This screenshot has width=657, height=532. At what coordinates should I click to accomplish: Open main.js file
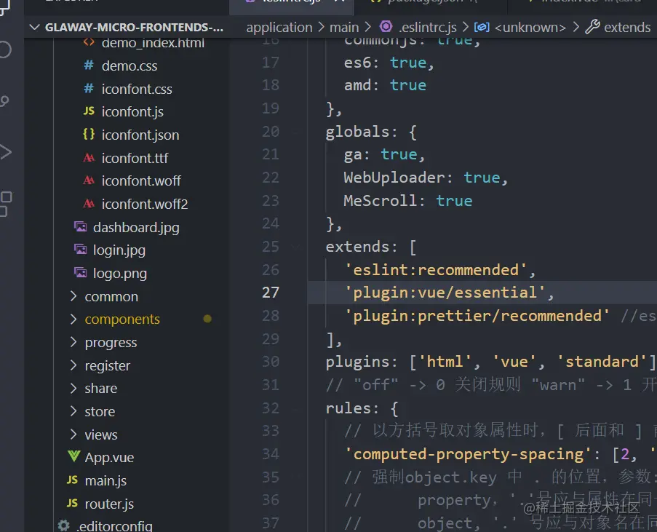click(105, 480)
